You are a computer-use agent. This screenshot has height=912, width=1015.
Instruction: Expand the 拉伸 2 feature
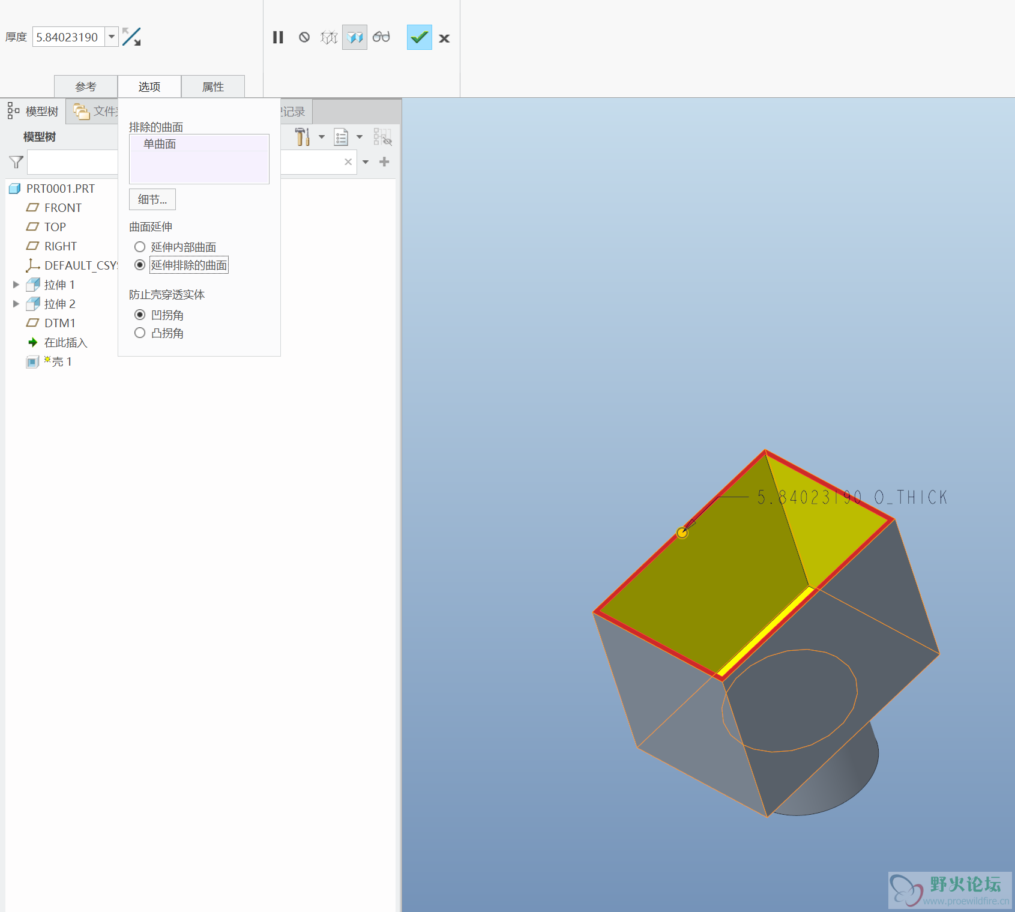pyautogui.click(x=16, y=304)
